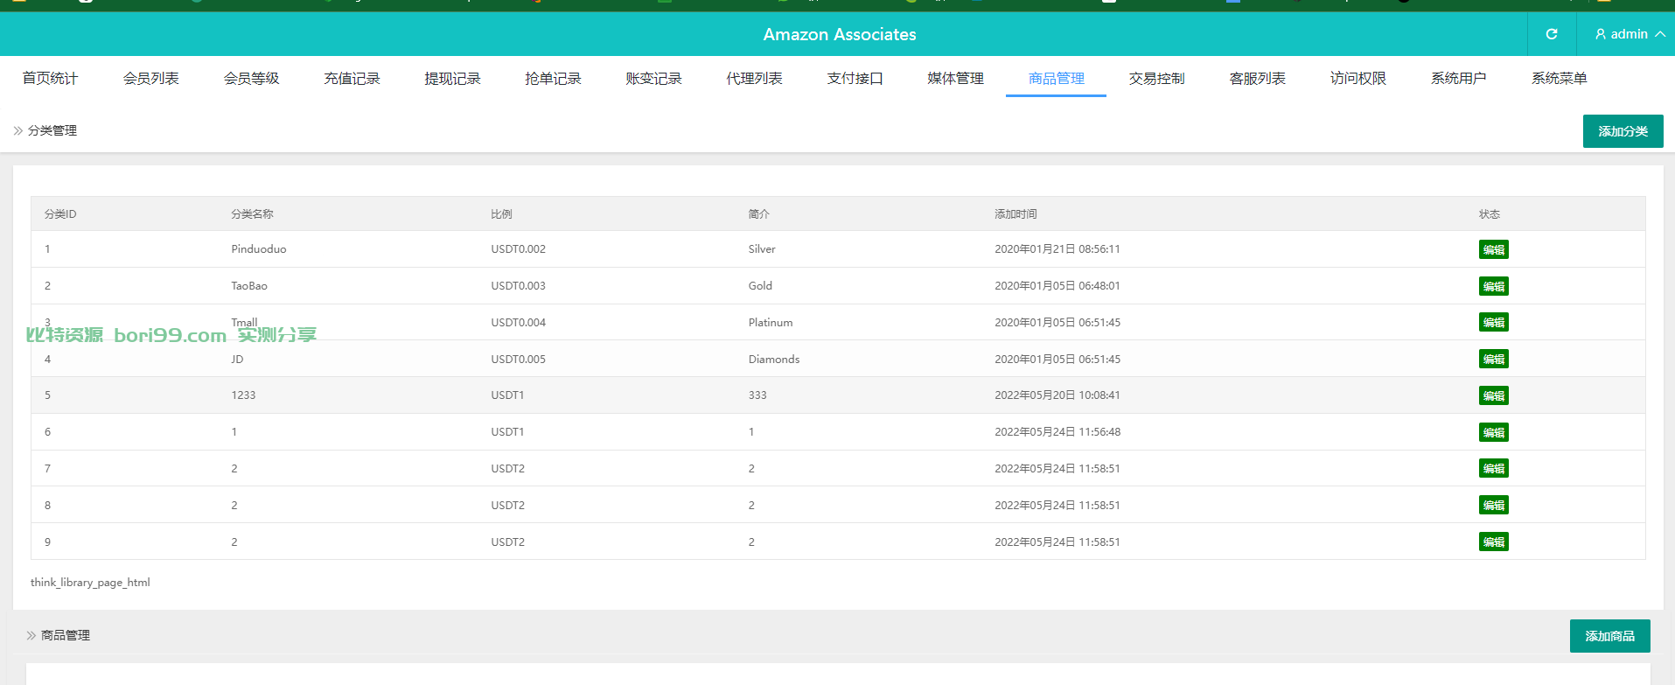This screenshot has width=1675, height=685.
Task: Edit the Pinduoduo category row
Action: click(1493, 249)
